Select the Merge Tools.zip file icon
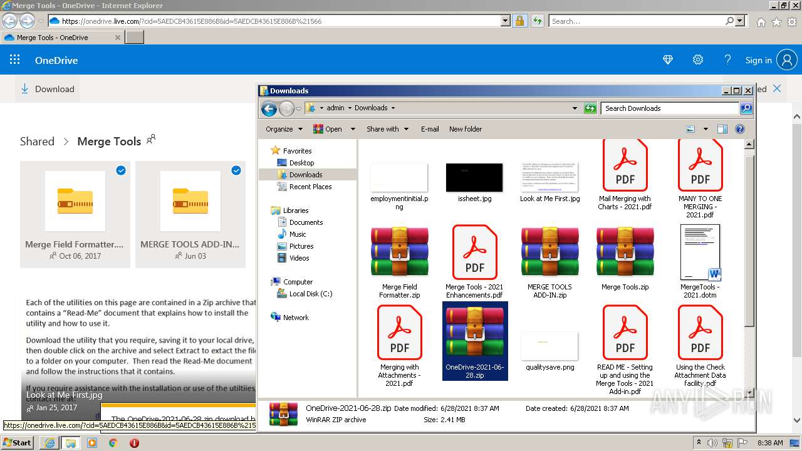The height and width of the screenshot is (451, 802). (x=625, y=252)
